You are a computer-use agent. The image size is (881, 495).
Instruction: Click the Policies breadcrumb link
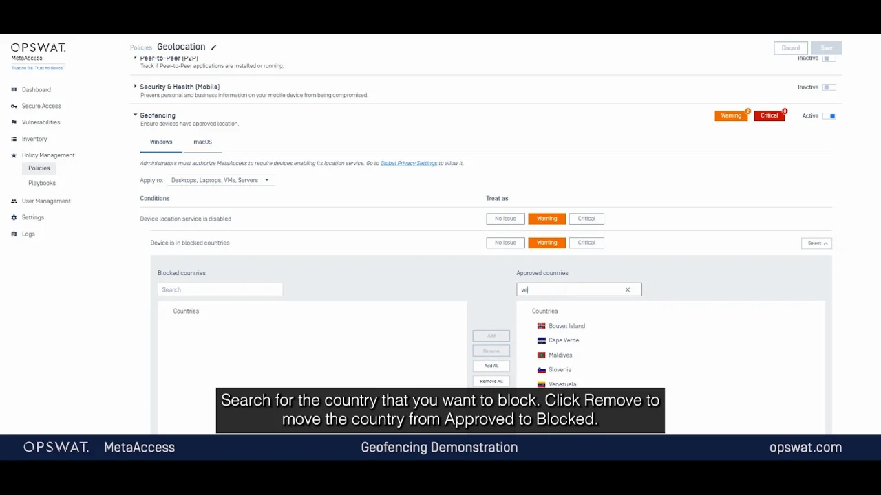pyautogui.click(x=141, y=47)
